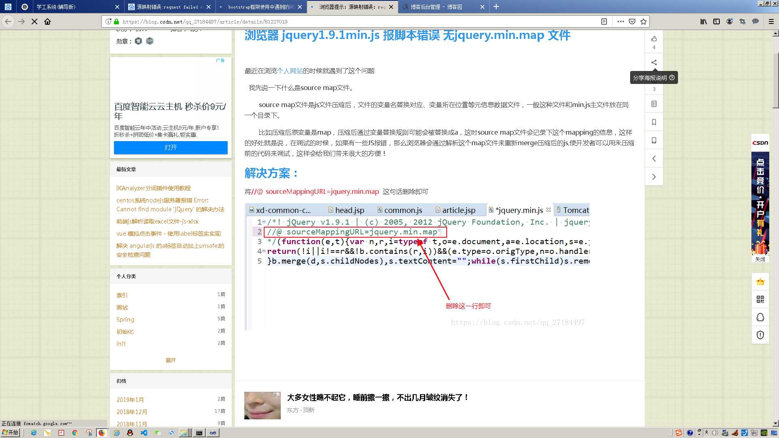Screen dimensions: 779x438
Task: Click the customer service headset icon
Action: (x=760, y=317)
